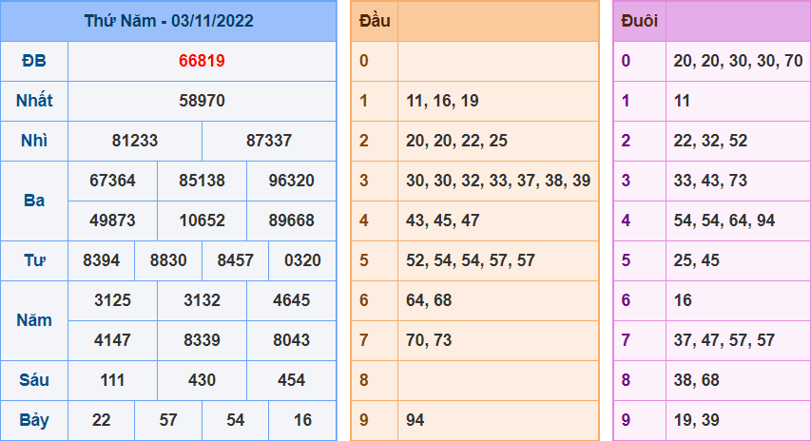
Task: Click Đuôi row 2 values 22, 32, 52
Action: (710, 140)
